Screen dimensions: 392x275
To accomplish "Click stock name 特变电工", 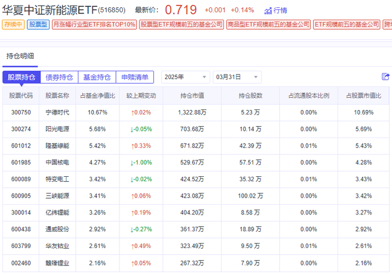I will 57,180.
